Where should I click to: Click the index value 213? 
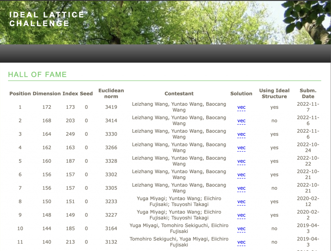[x=70, y=242]
